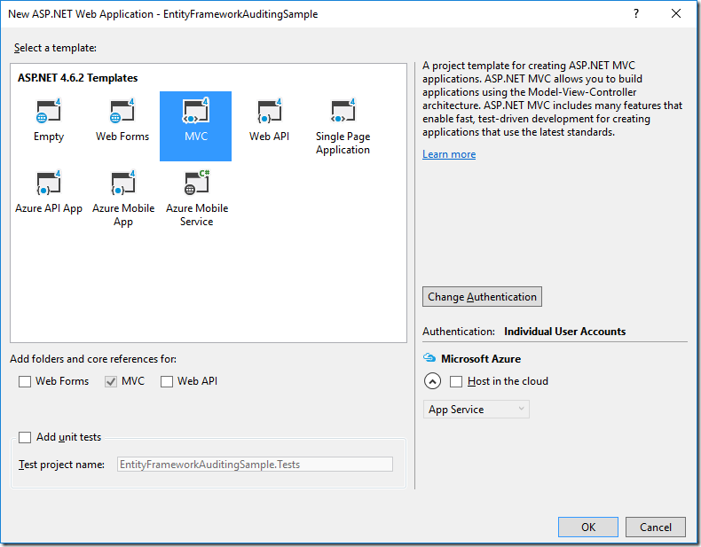Screen dimensions: 701x547
Task: Open the dialog help question mark
Action: tap(636, 13)
